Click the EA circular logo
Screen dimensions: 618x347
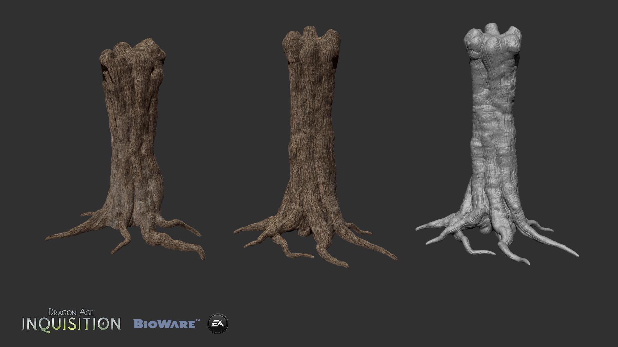[x=218, y=323]
